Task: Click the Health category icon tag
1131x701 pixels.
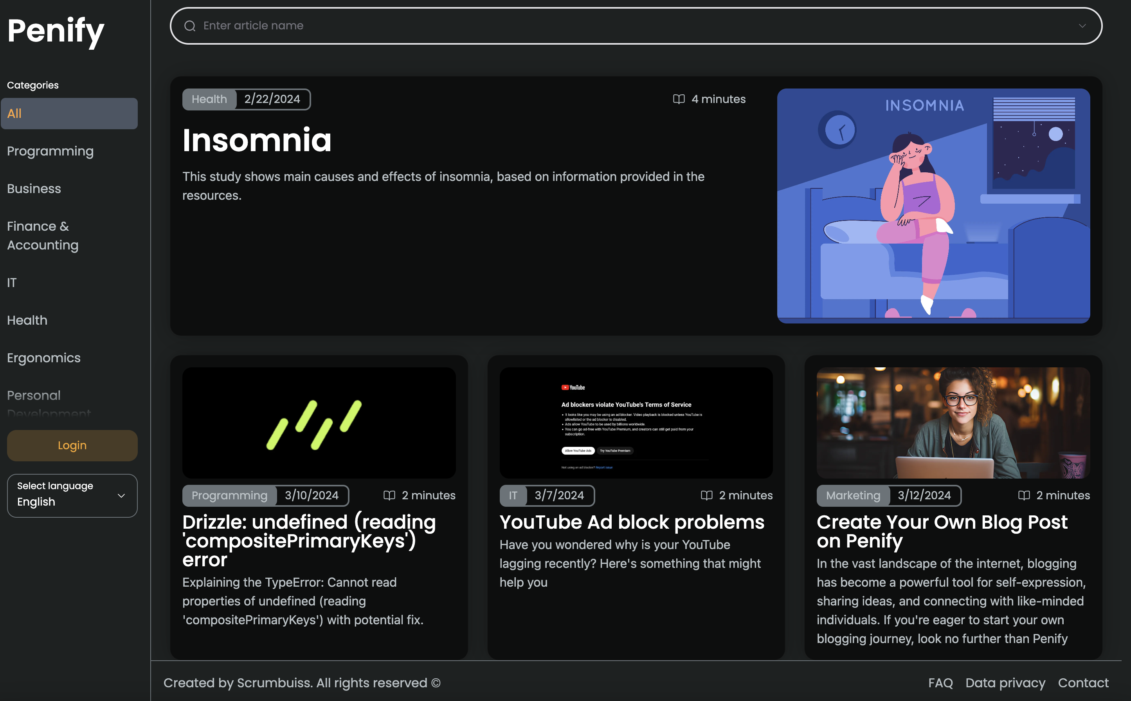Action: coord(209,99)
